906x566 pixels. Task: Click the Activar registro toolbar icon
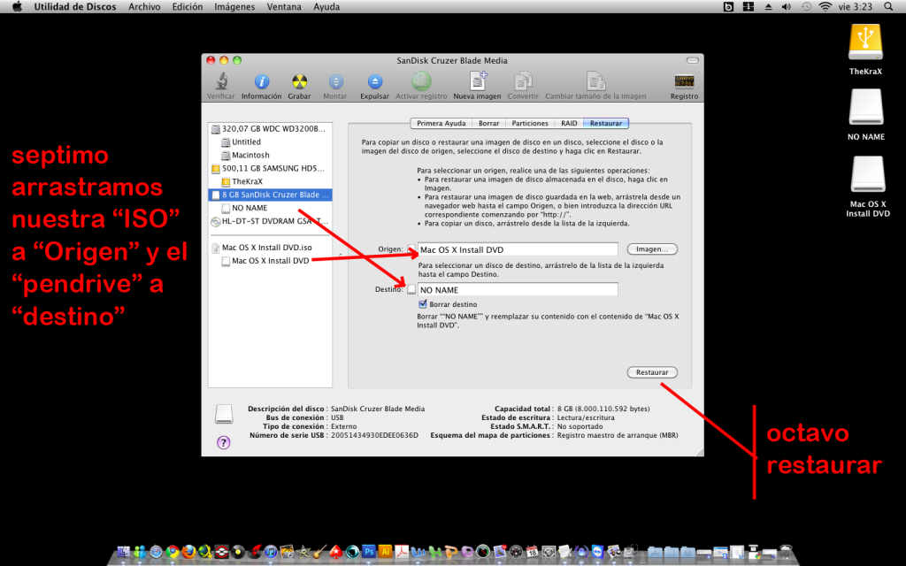[421, 81]
